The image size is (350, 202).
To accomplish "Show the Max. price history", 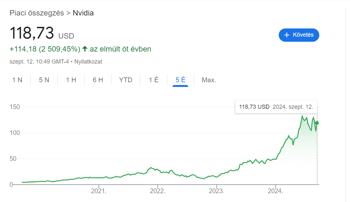I will [208, 80].
